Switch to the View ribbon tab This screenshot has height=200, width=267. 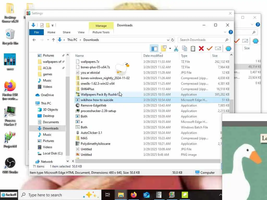81,32
